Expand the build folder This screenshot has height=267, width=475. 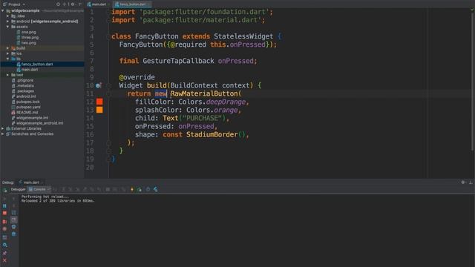(8, 48)
